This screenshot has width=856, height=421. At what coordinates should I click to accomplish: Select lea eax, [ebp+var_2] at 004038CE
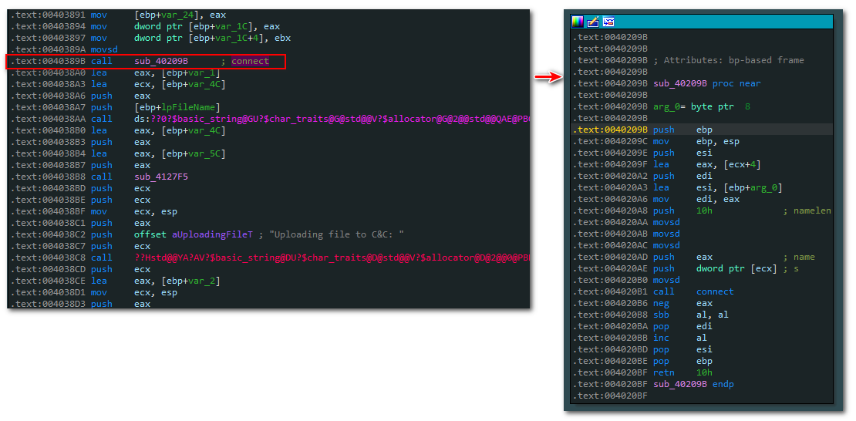coord(115,281)
